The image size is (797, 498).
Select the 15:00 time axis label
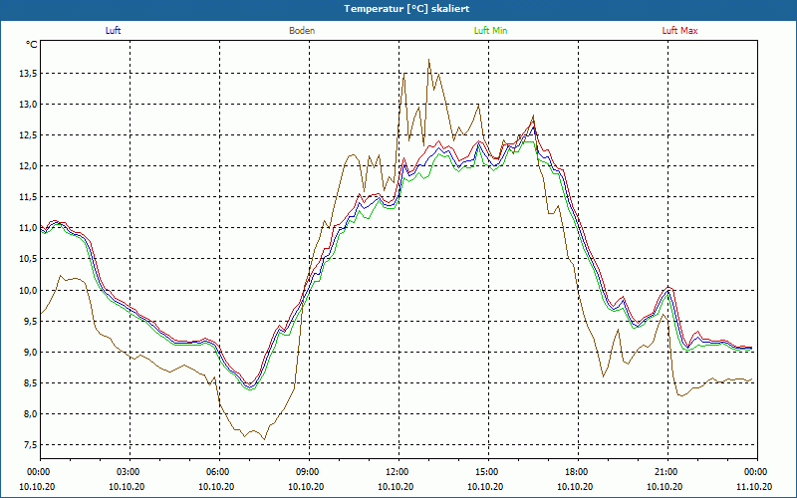[487, 472]
